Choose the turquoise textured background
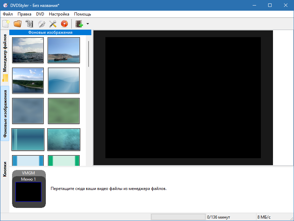Viewport: 294px width, 221px height. coord(64,139)
